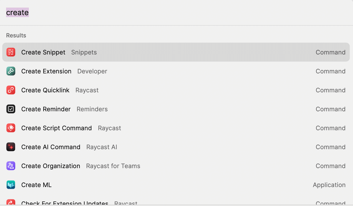Select the 'Create Organization' result title

pos(51,166)
